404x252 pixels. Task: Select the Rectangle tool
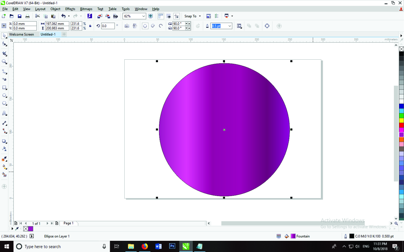tap(4, 88)
